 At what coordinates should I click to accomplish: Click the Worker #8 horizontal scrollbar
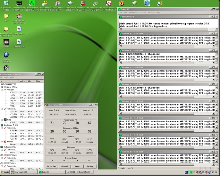coord(167,164)
